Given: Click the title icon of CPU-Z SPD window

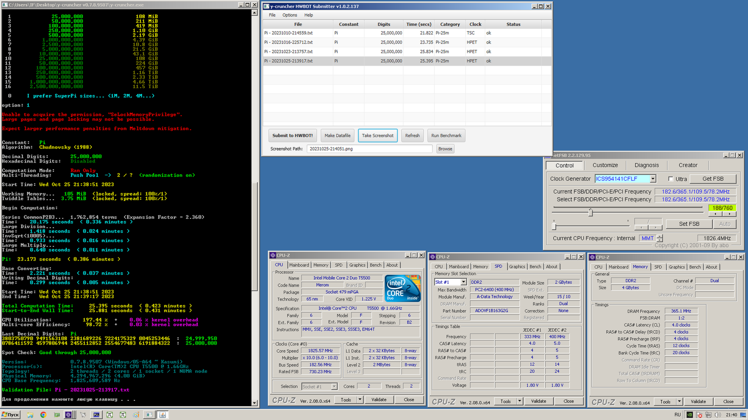Looking at the screenshot, I should click(x=432, y=257).
